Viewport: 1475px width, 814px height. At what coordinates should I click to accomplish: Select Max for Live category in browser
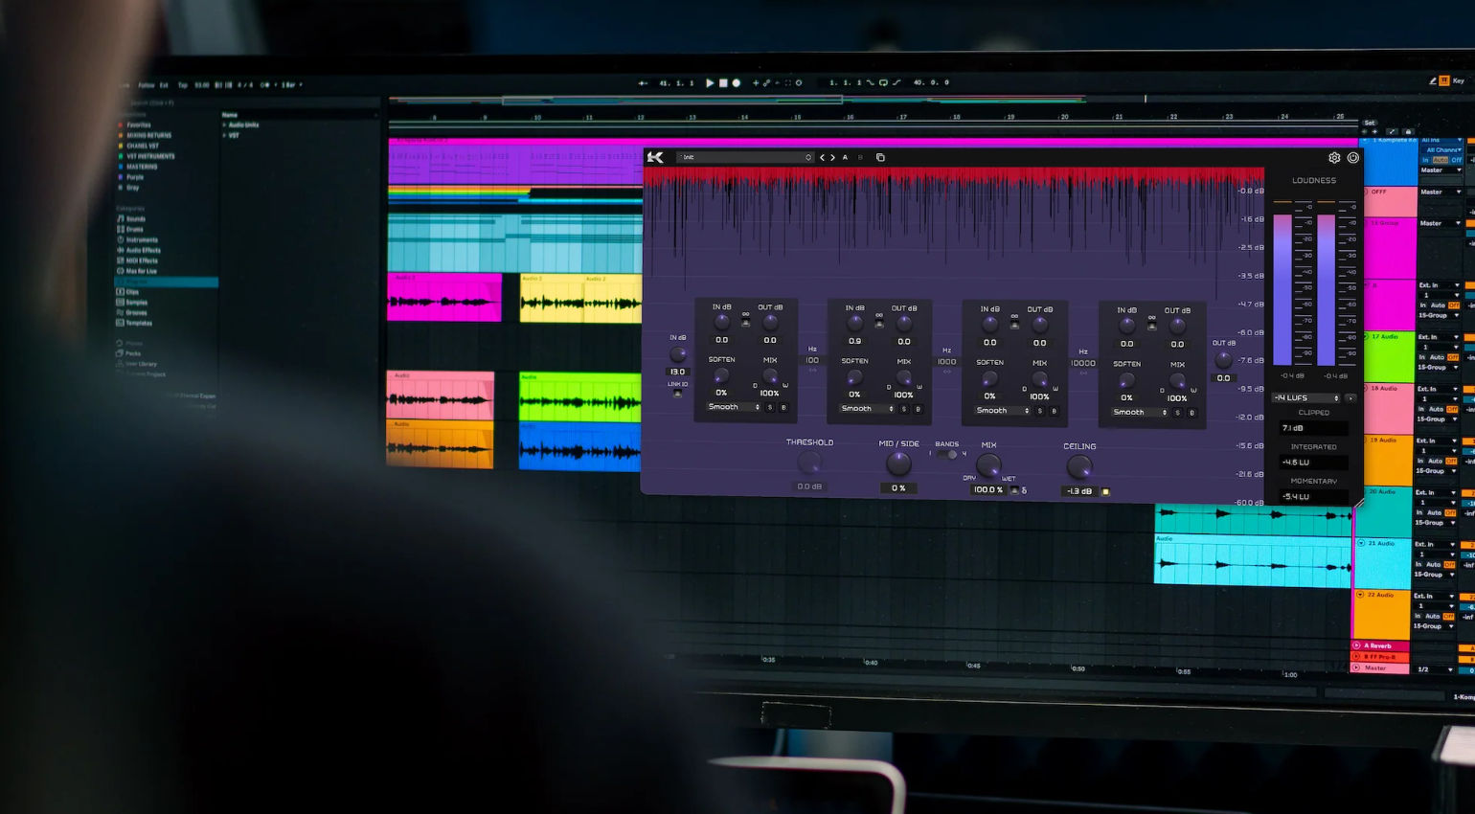pyautogui.click(x=137, y=271)
